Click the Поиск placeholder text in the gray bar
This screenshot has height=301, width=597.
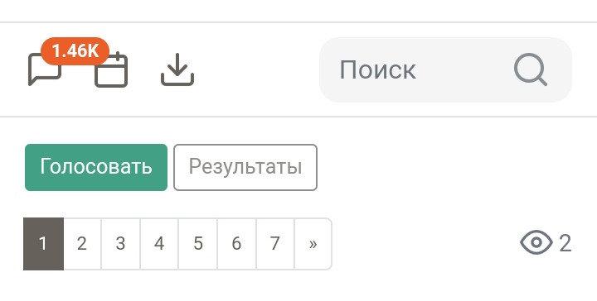[378, 69]
